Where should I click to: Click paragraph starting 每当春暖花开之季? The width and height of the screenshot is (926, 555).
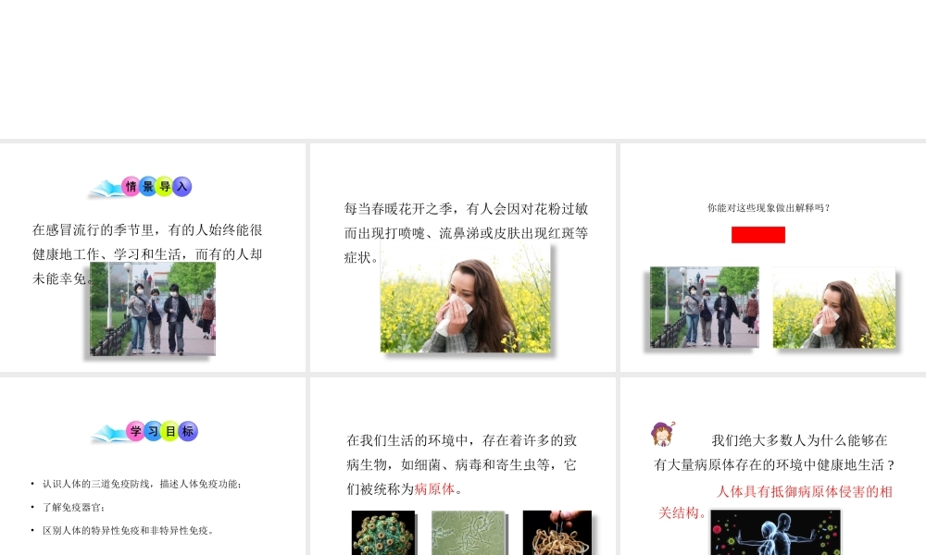click(466, 232)
